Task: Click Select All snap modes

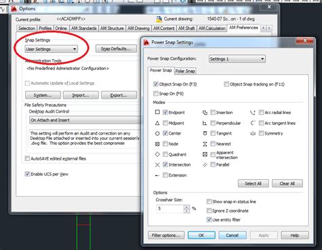Action: (253, 183)
